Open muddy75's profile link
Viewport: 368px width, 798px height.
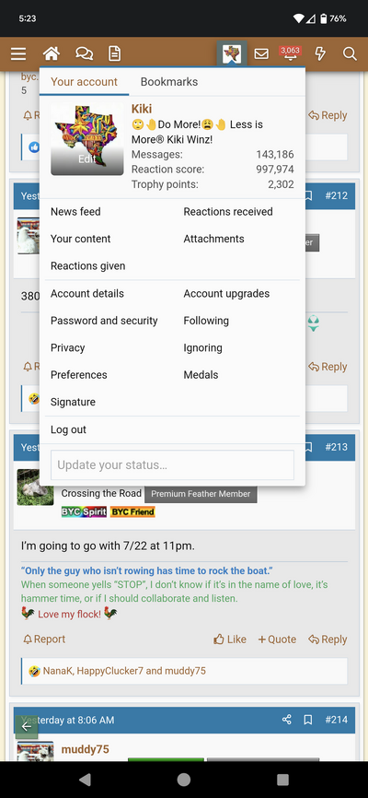85,749
